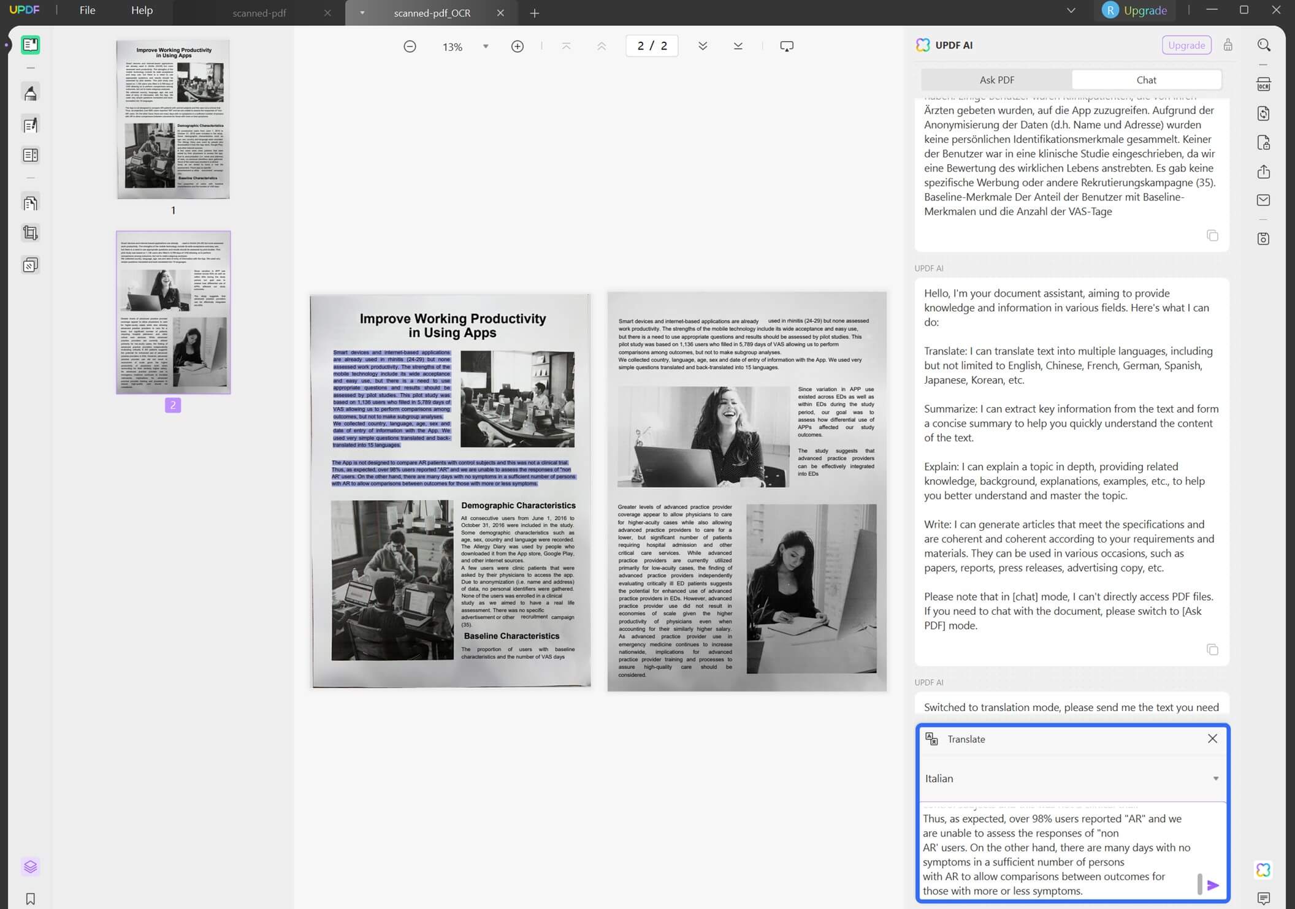Open the File menu
The width and height of the screenshot is (1295, 909).
(x=86, y=10)
